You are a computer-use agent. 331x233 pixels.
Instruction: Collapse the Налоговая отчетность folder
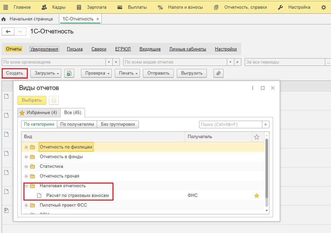click(x=26, y=186)
